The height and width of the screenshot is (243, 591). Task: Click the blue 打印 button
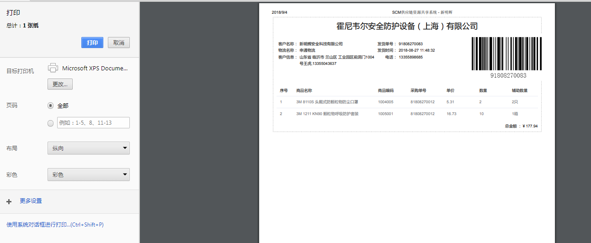[x=92, y=42]
